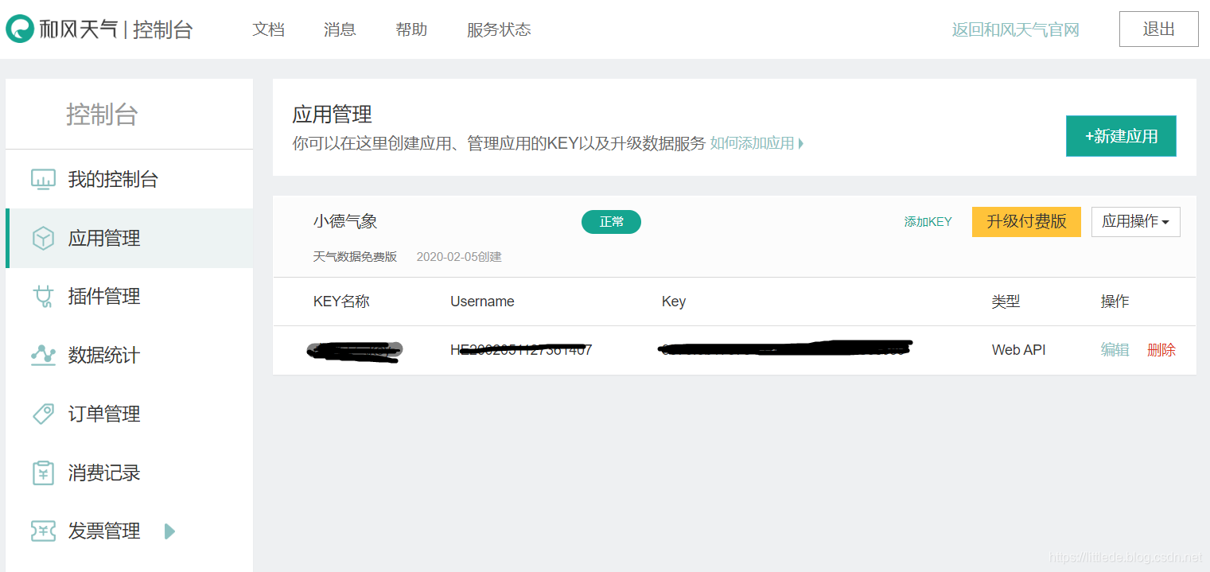Click the 添加KEY link
The width and height of the screenshot is (1210, 572).
pyautogui.click(x=928, y=222)
